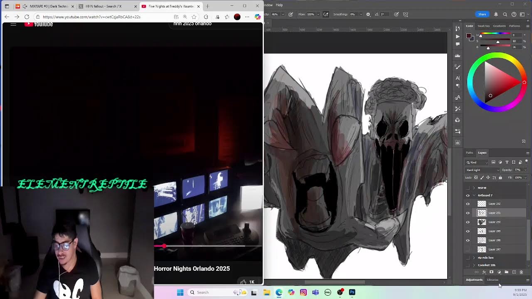The height and width of the screenshot is (299, 532).
Task: Lock transparent pixels icon
Action: pos(476,178)
